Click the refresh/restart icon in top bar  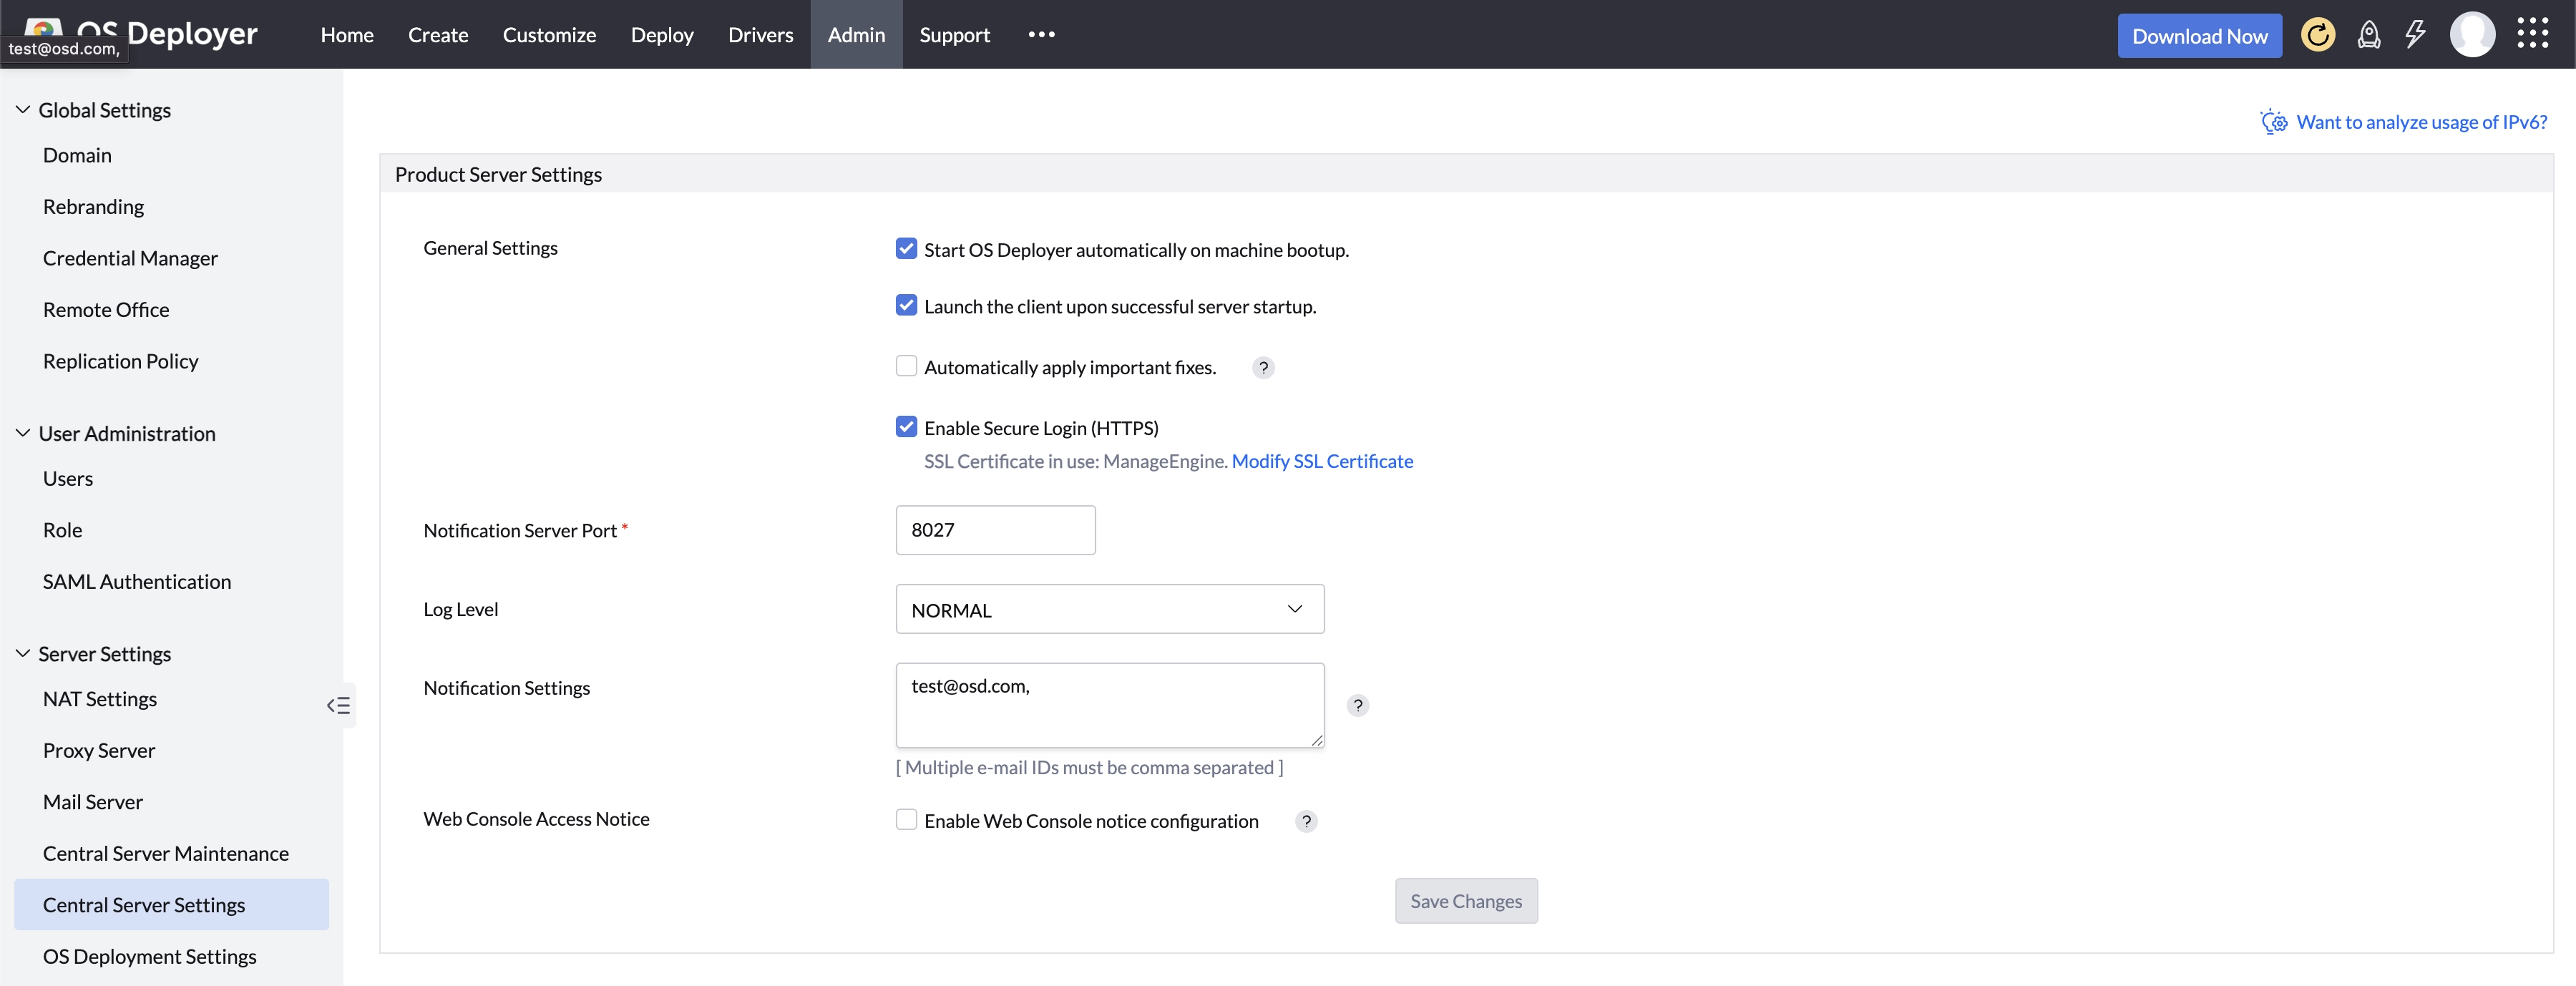pos(2318,34)
